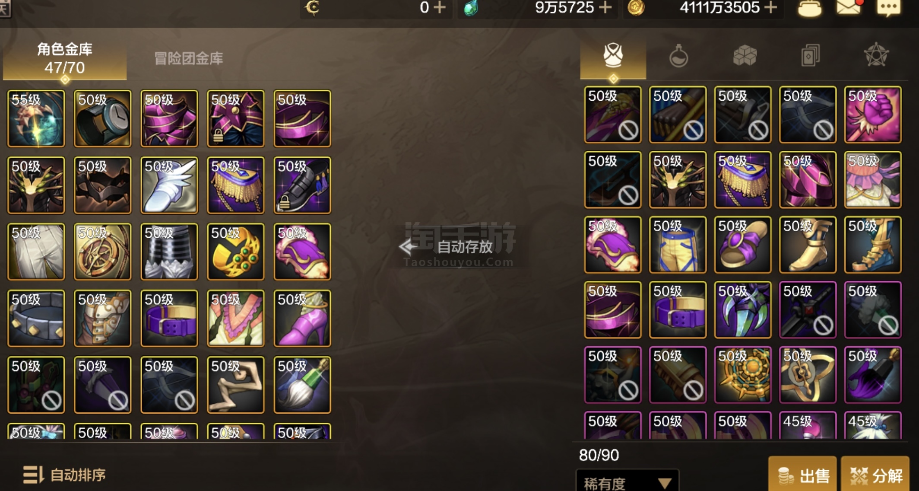This screenshot has height=491, width=919.
Task: Select the purple fist item in inventory
Action: (x=873, y=115)
